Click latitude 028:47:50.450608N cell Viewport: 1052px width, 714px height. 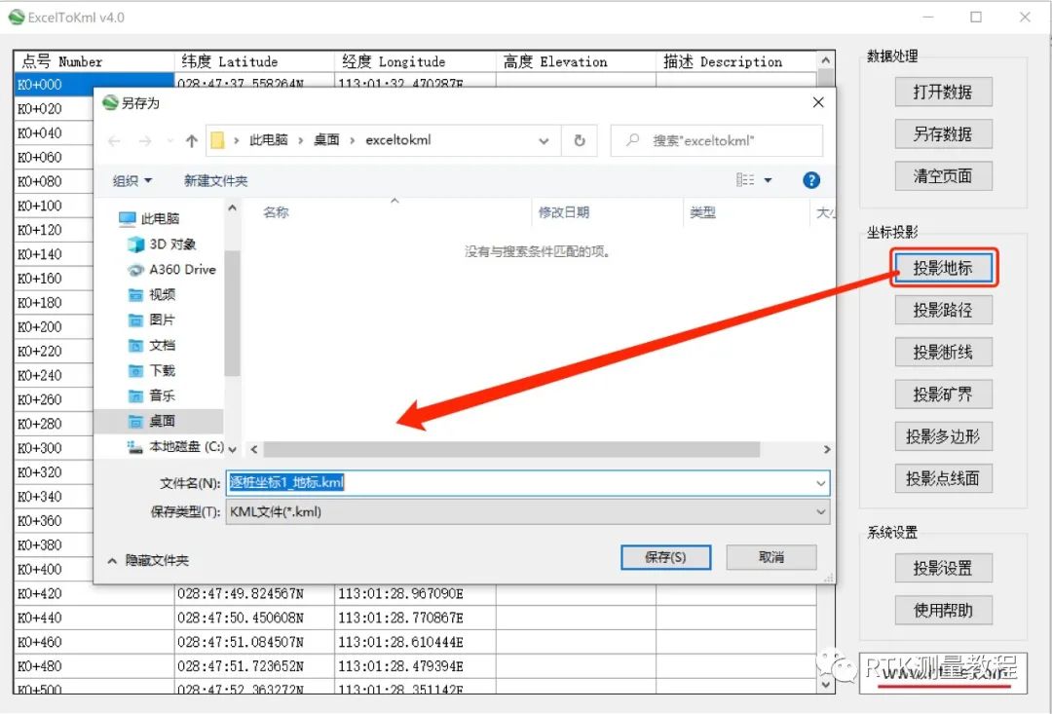(254, 618)
